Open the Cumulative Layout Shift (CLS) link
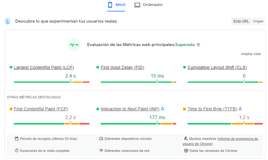 click(217, 67)
